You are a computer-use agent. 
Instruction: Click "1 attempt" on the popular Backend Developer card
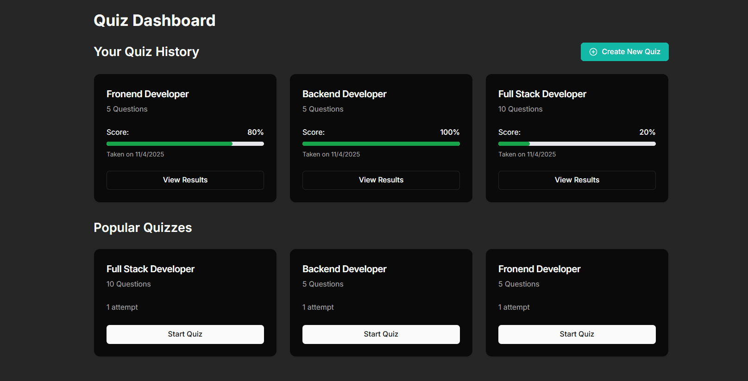pyautogui.click(x=318, y=307)
